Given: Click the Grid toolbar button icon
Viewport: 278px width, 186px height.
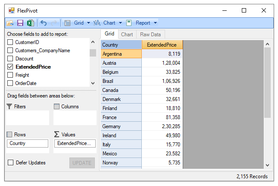Looking at the screenshot, I should (x=68, y=23).
